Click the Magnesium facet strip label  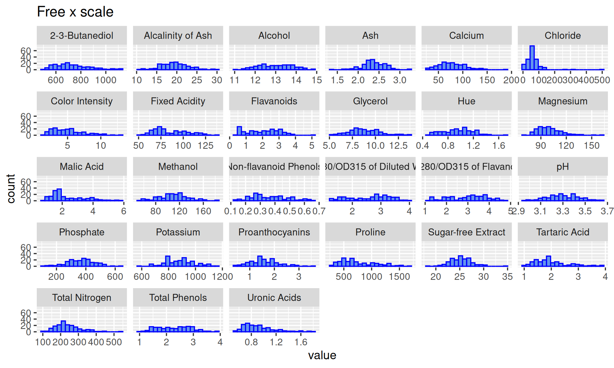click(x=563, y=101)
